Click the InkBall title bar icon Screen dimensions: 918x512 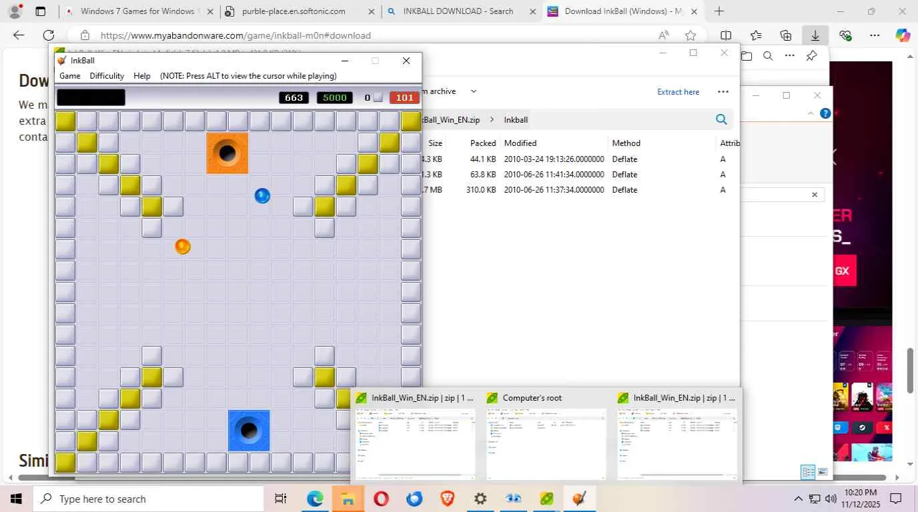click(x=62, y=61)
